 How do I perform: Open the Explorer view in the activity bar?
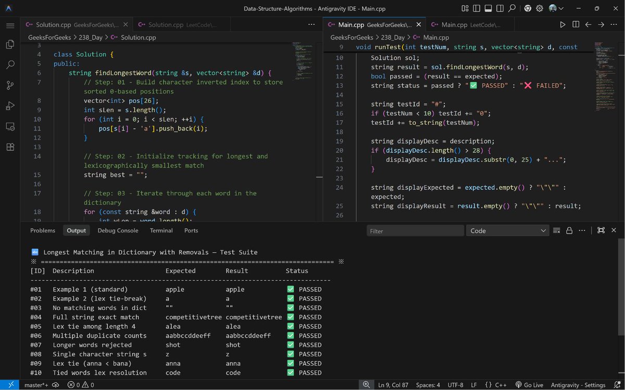[x=10, y=45]
